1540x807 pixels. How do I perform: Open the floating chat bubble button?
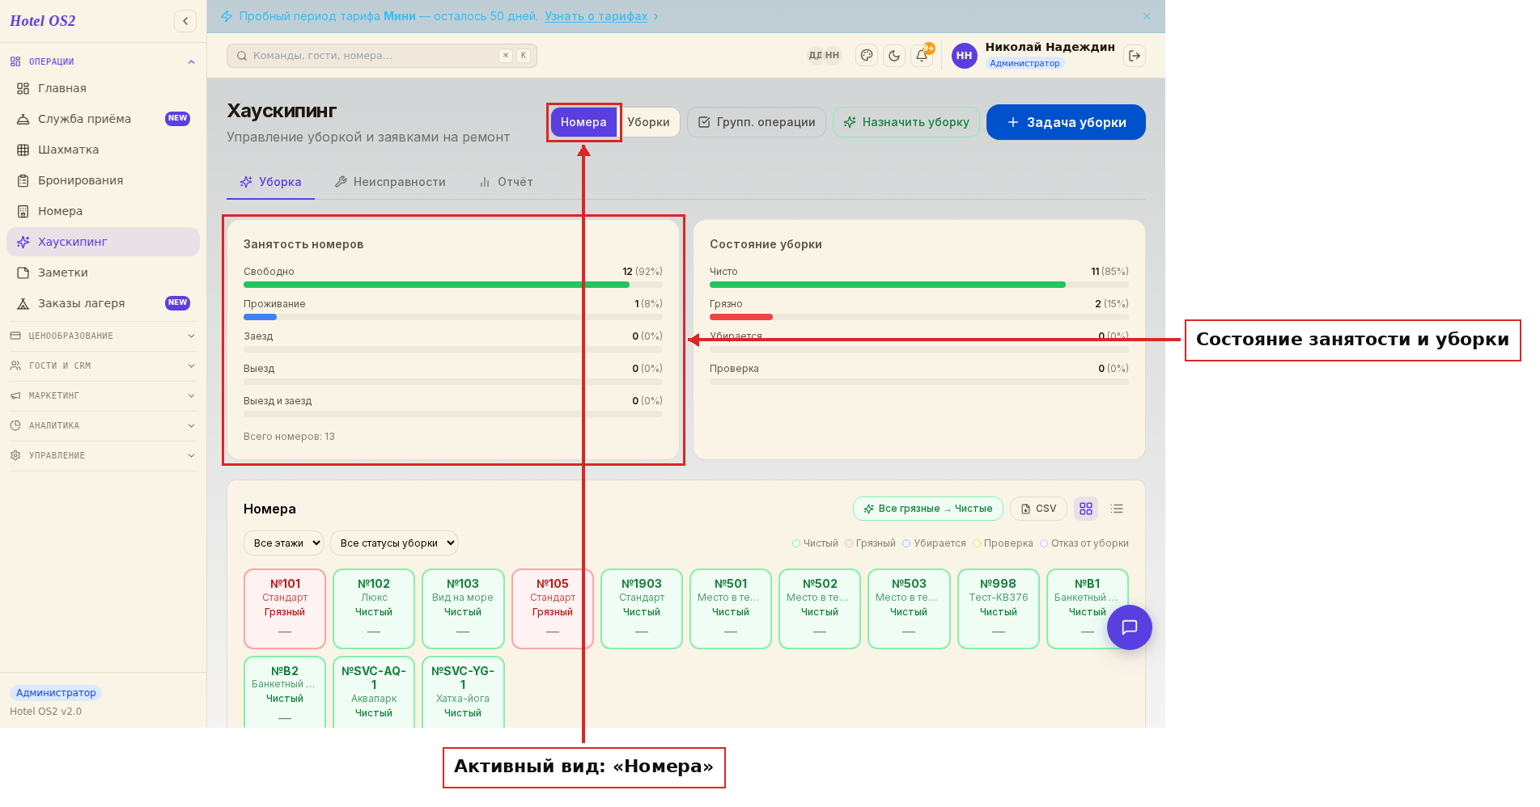pos(1130,627)
